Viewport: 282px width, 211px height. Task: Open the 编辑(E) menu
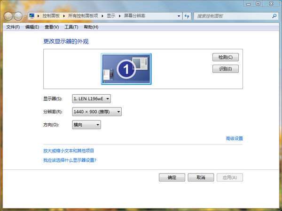point(32,27)
